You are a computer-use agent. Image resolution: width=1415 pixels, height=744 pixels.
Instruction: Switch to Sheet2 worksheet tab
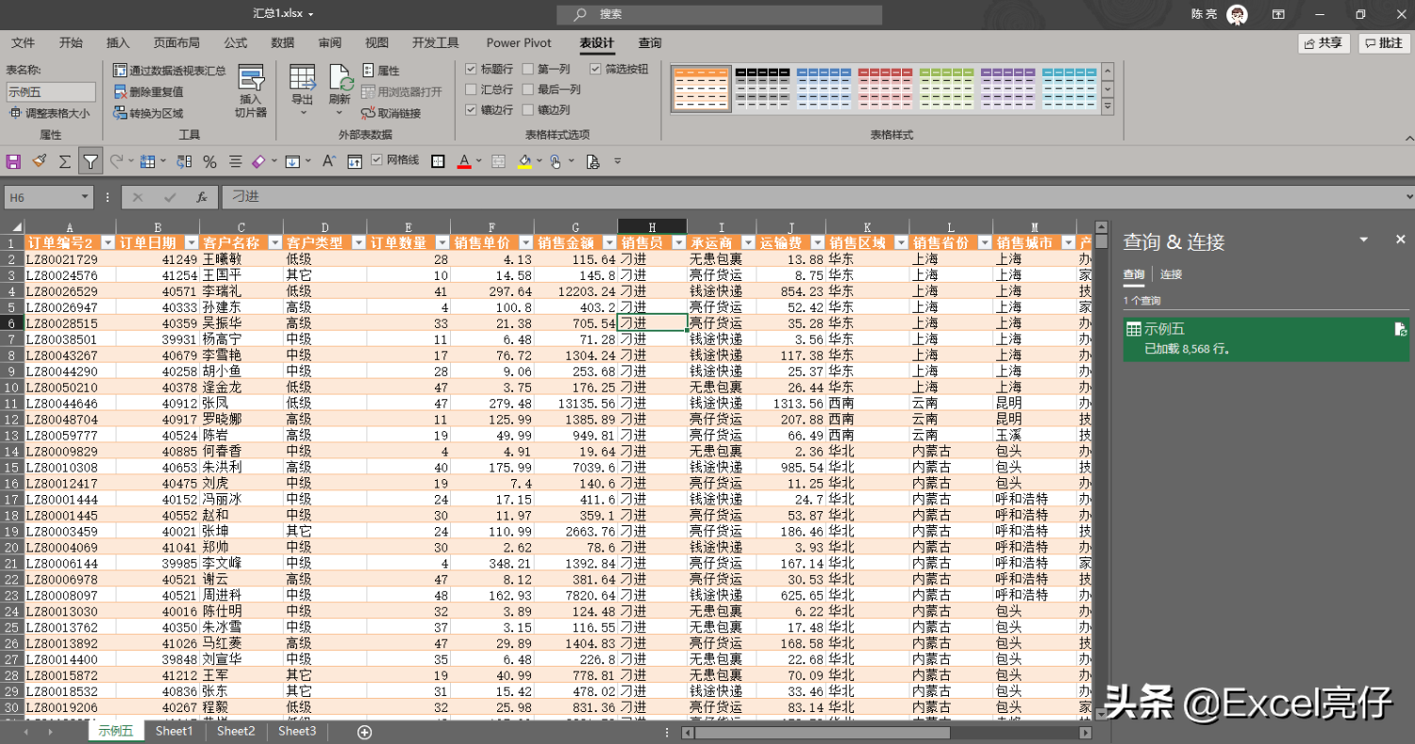236,731
